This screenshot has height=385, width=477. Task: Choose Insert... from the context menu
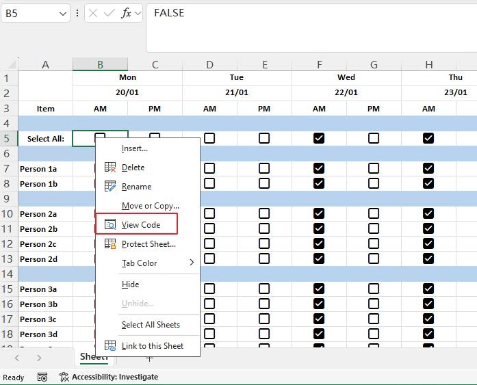(148, 148)
